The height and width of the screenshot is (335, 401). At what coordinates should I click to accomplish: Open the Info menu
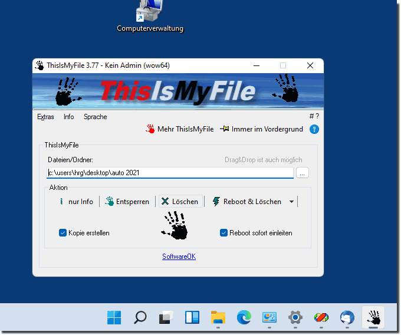[x=68, y=117]
